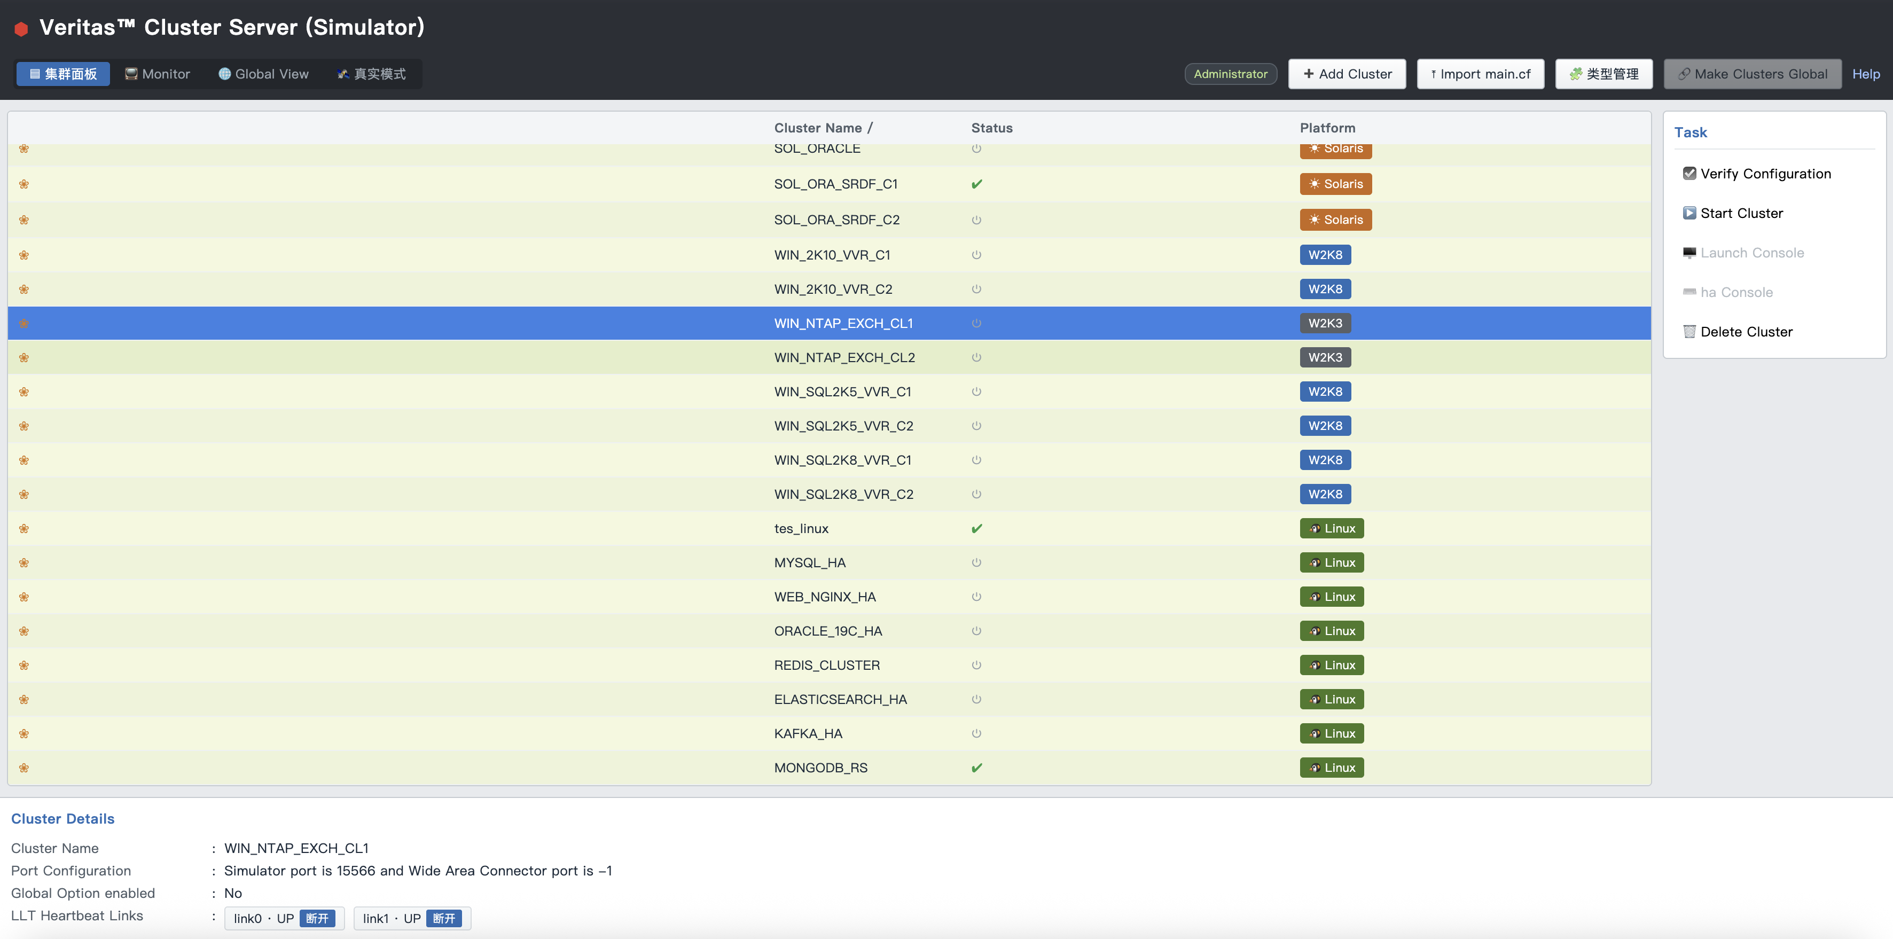Image resolution: width=1893 pixels, height=939 pixels.
Task: Click the Verify Configuration checkmark icon
Action: click(x=1689, y=174)
